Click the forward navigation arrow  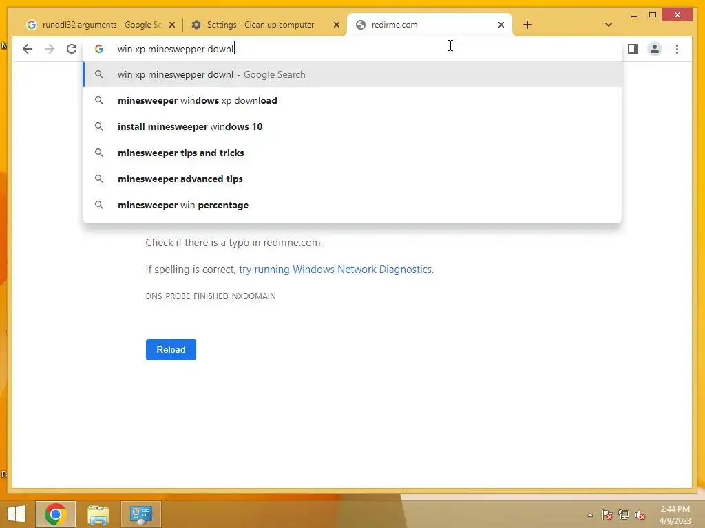[x=50, y=49]
